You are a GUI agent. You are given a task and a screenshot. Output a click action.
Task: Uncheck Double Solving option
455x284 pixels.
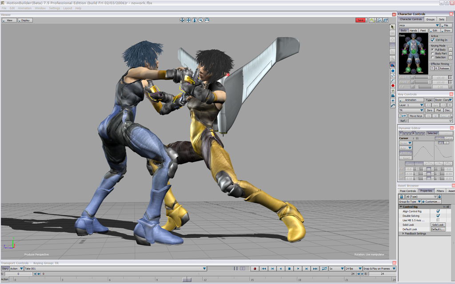click(438, 216)
